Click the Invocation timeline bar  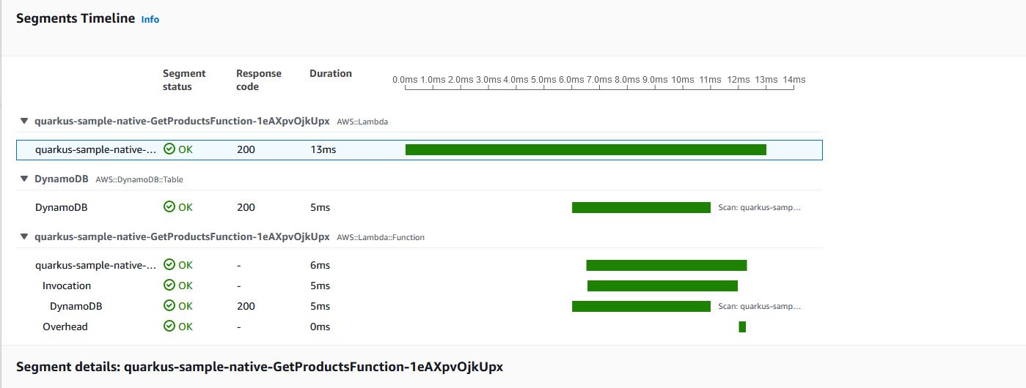[662, 286]
